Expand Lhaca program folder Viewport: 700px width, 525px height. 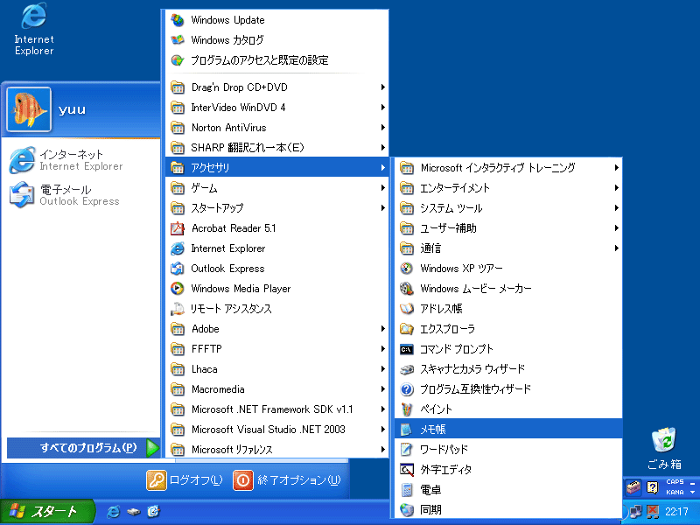(x=276, y=369)
